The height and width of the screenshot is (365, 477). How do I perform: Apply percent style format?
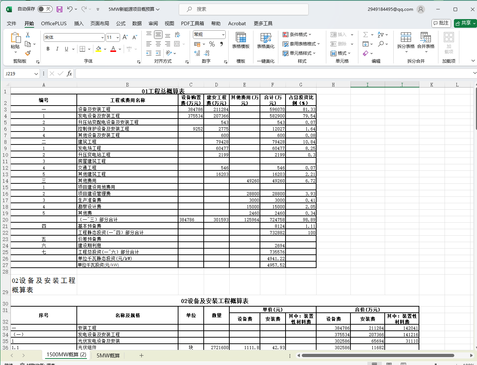click(212, 44)
